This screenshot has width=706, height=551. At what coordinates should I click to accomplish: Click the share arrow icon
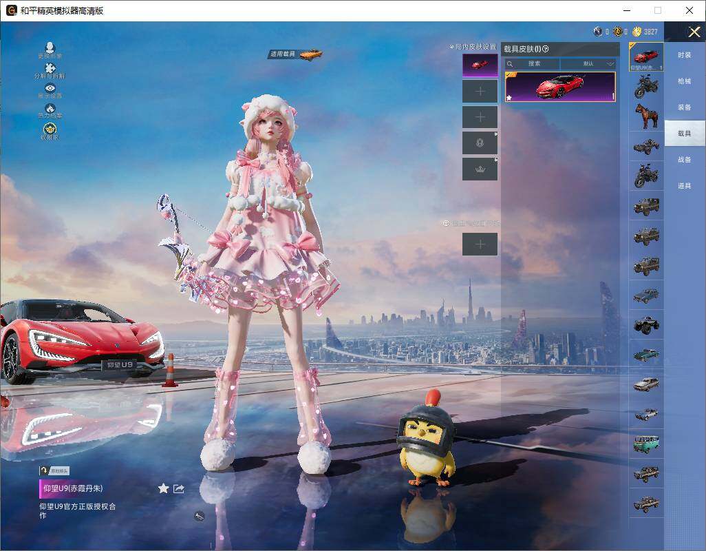(179, 488)
